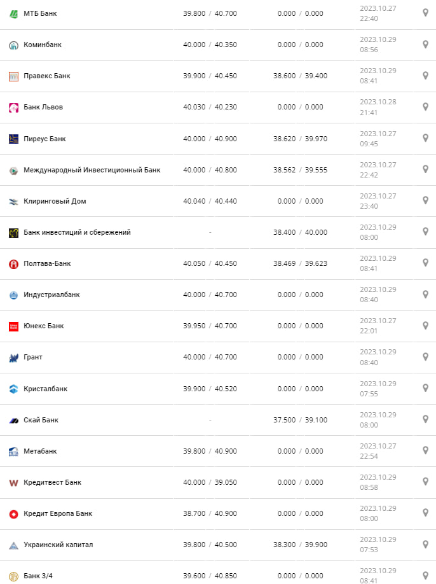
Task: Select the Клиринговый Дом bank name
Action: pyautogui.click(x=55, y=201)
